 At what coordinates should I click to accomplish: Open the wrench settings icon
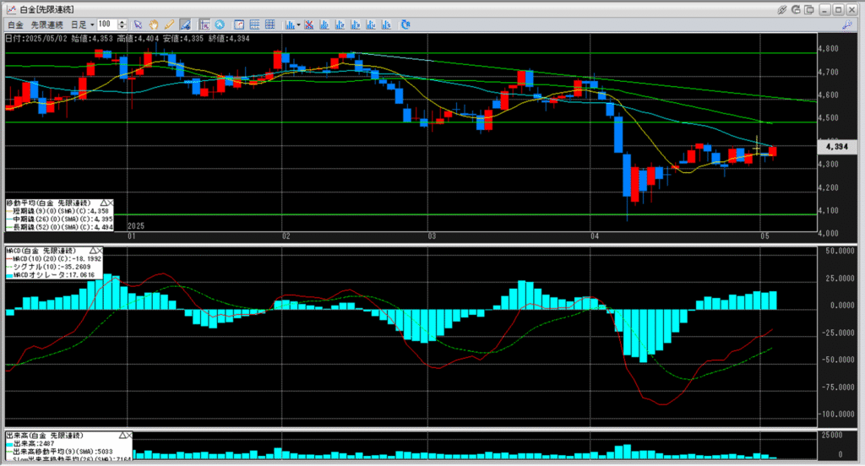(846, 24)
